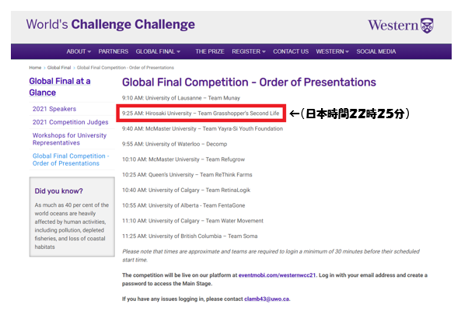Select the 9:40 AM McMaster Yayra-Si entry
Image resolution: width=468 pixels, height=315 pixels.
[x=202, y=128]
